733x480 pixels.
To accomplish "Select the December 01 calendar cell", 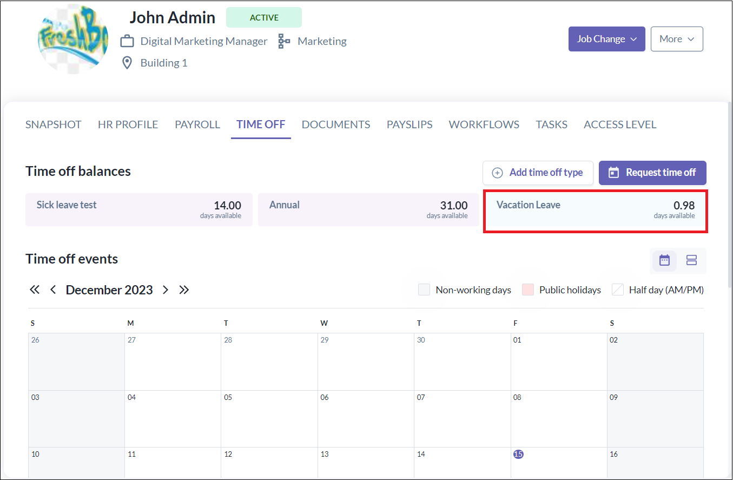I will point(559,361).
